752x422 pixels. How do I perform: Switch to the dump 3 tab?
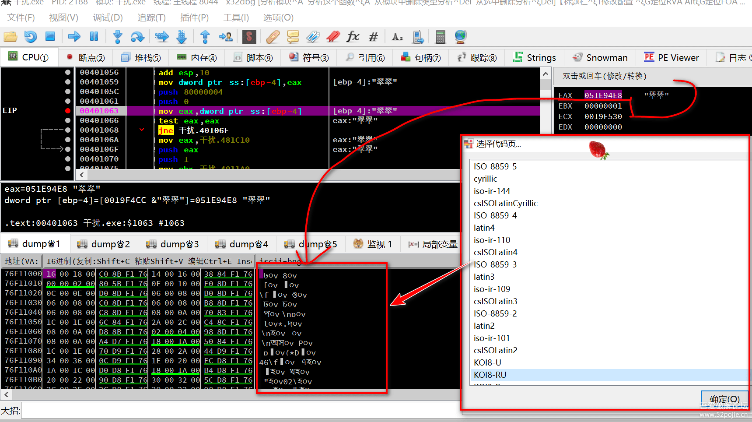point(173,244)
